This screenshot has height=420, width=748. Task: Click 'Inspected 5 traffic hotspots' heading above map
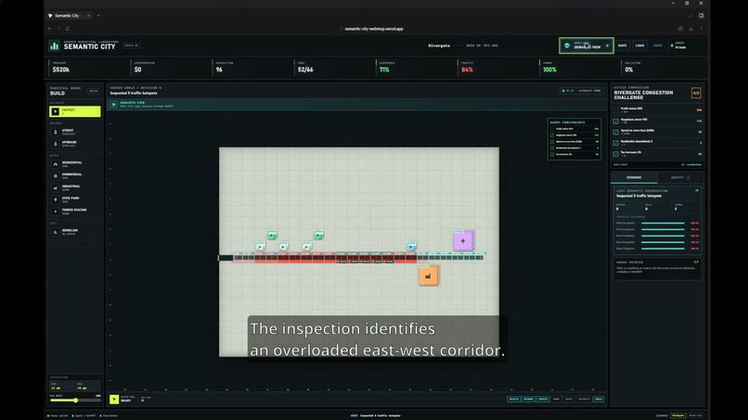[134, 93]
